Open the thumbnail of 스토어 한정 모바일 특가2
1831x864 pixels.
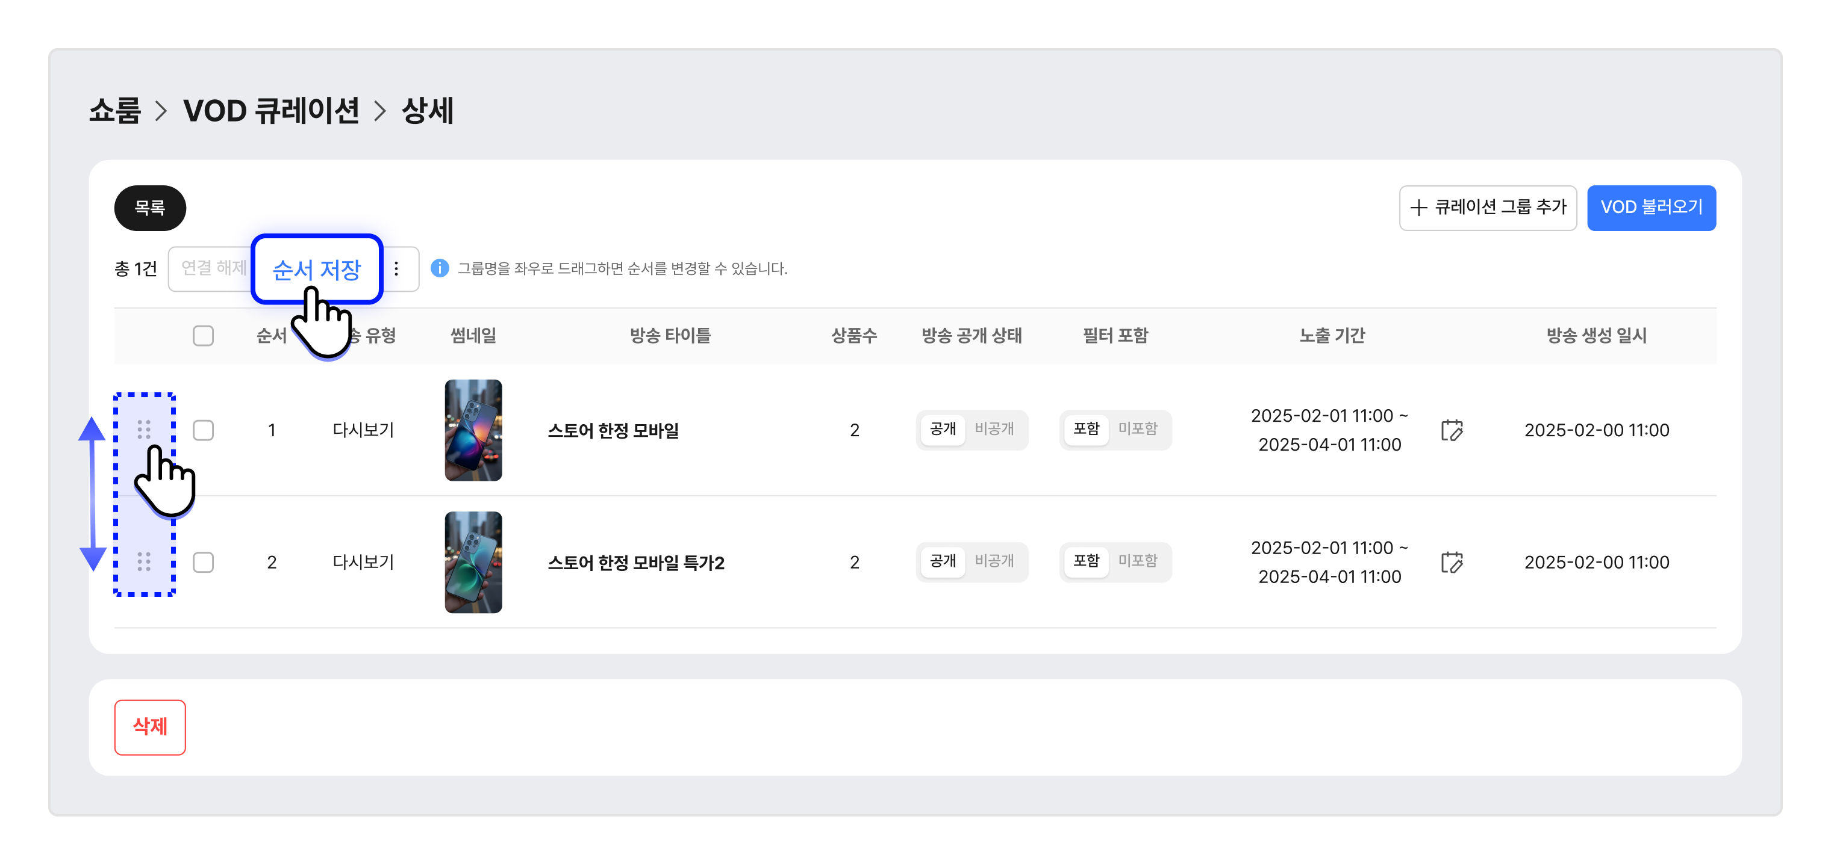(473, 561)
